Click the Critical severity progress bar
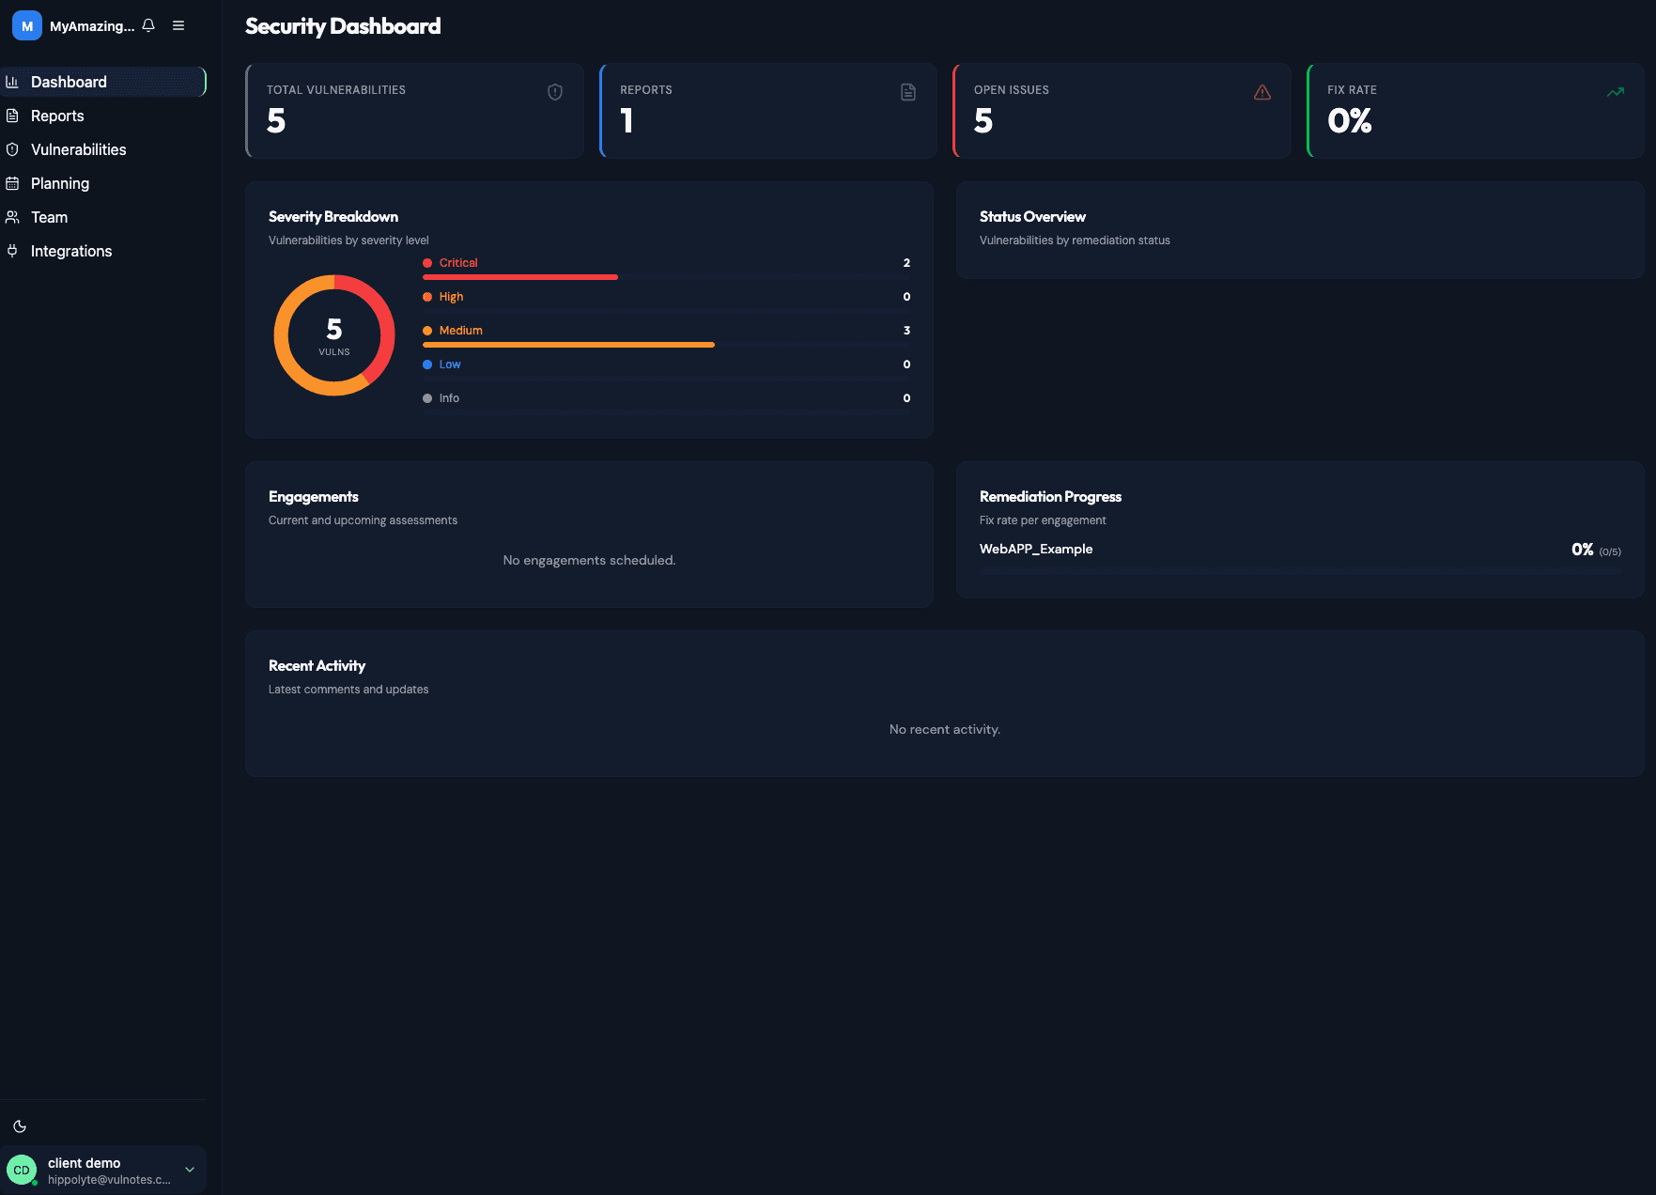The width and height of the screenshot is (1656, 1195). [666, 277]
